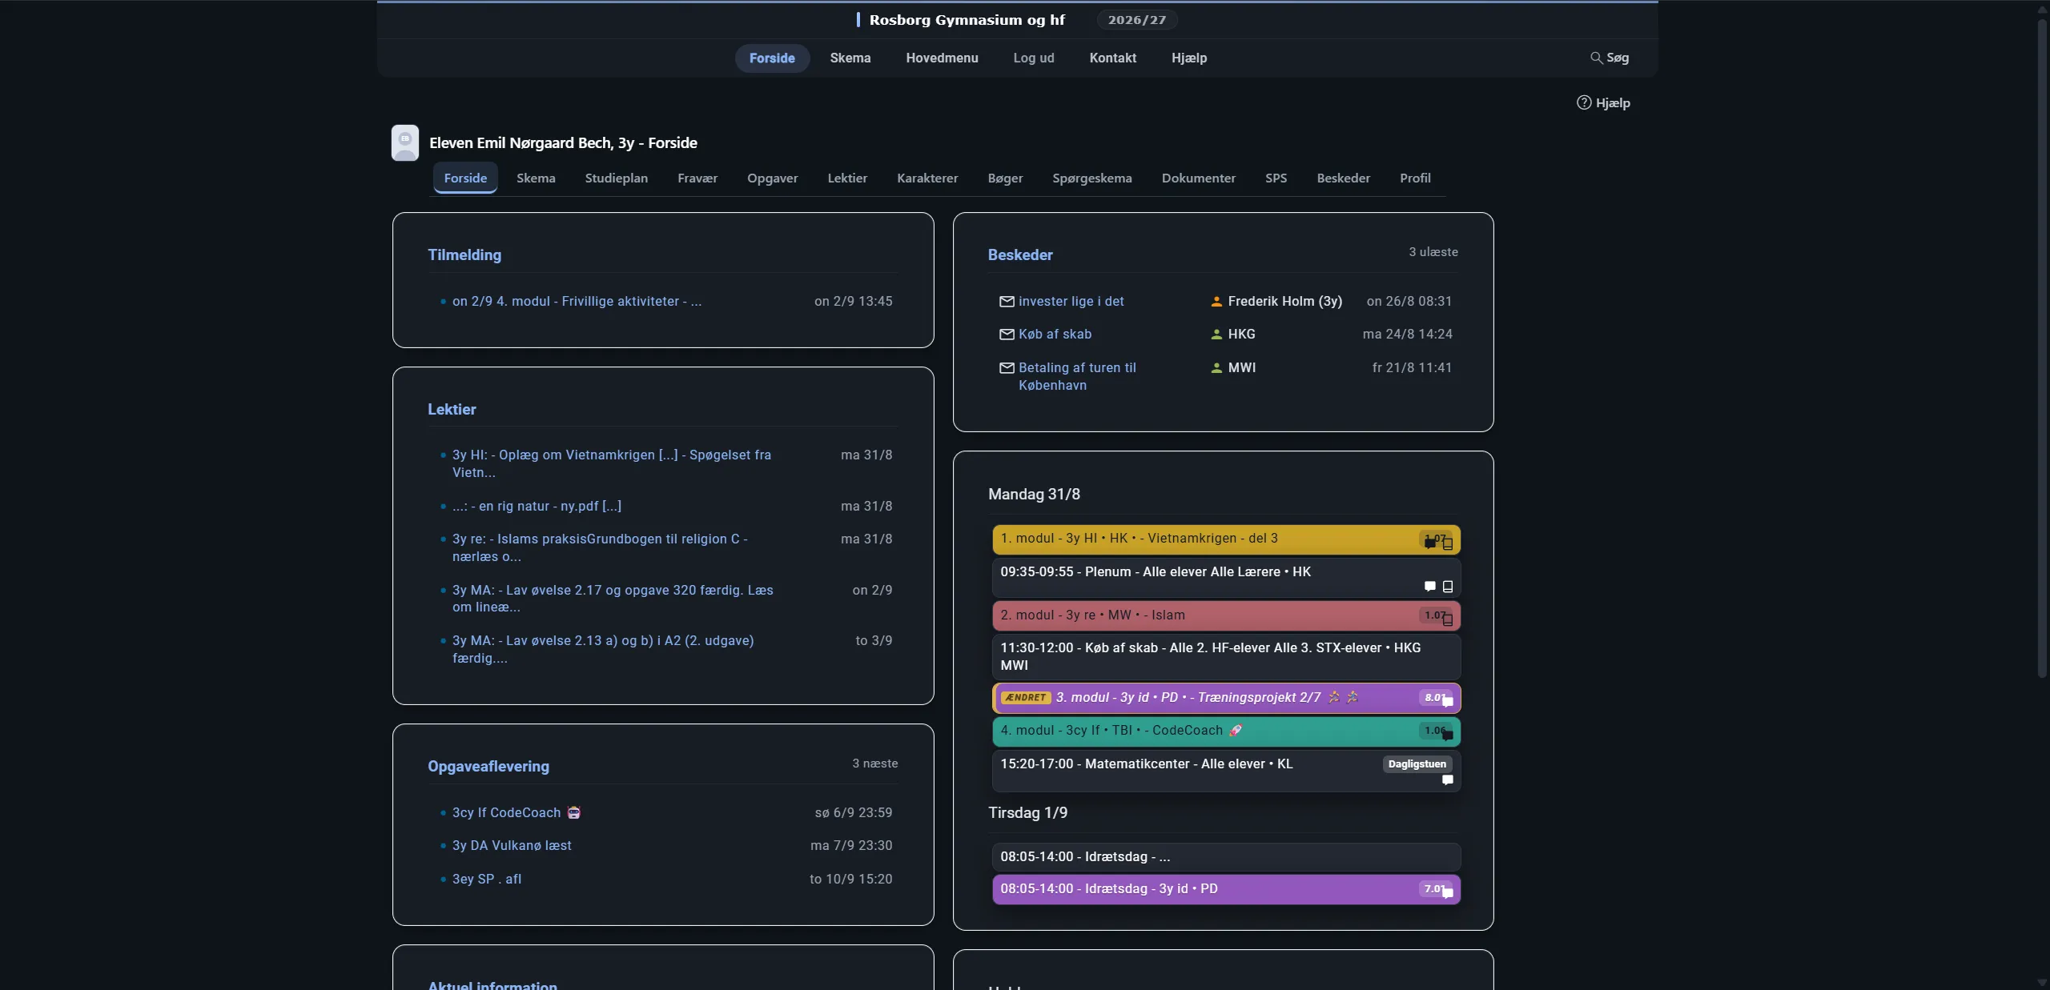The width and height of the screenshot is (2050, 990).
Task: Click the circled question mark Hjælp icon
Action: tap(1583, 102)
